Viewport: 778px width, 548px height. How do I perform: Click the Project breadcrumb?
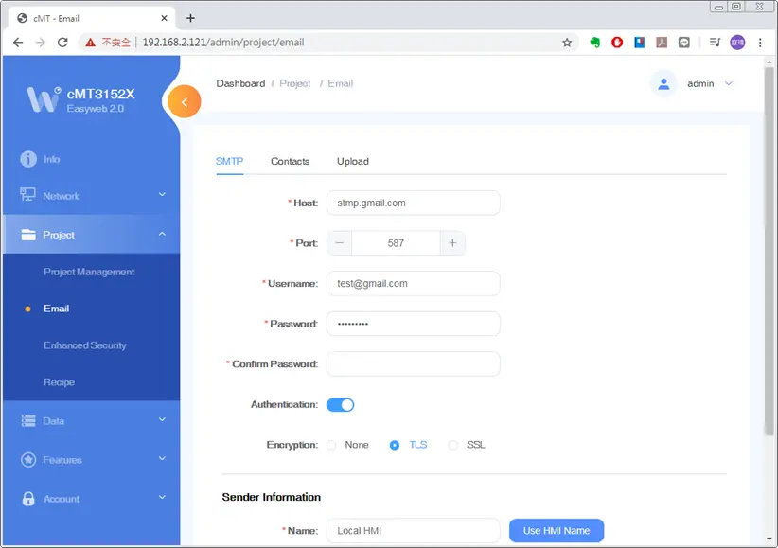click(294, 83)
